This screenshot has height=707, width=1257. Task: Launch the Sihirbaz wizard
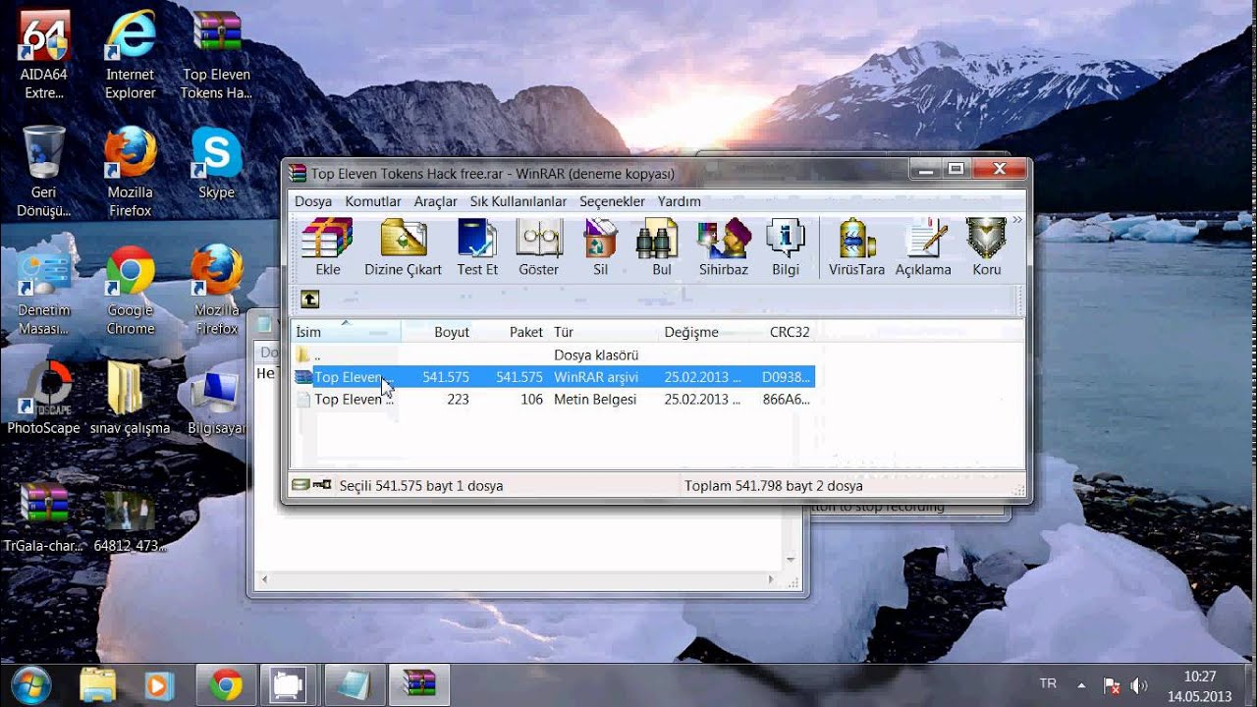(723, 247)
